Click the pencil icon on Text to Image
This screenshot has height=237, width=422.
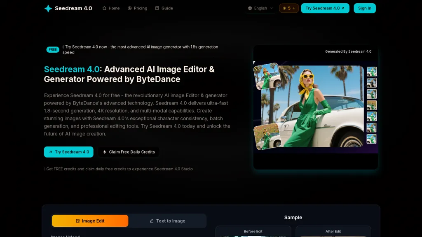coord(152,221)
